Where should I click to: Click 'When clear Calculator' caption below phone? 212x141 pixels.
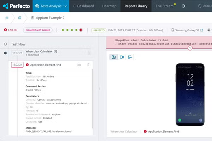click(x=124, y=131)
